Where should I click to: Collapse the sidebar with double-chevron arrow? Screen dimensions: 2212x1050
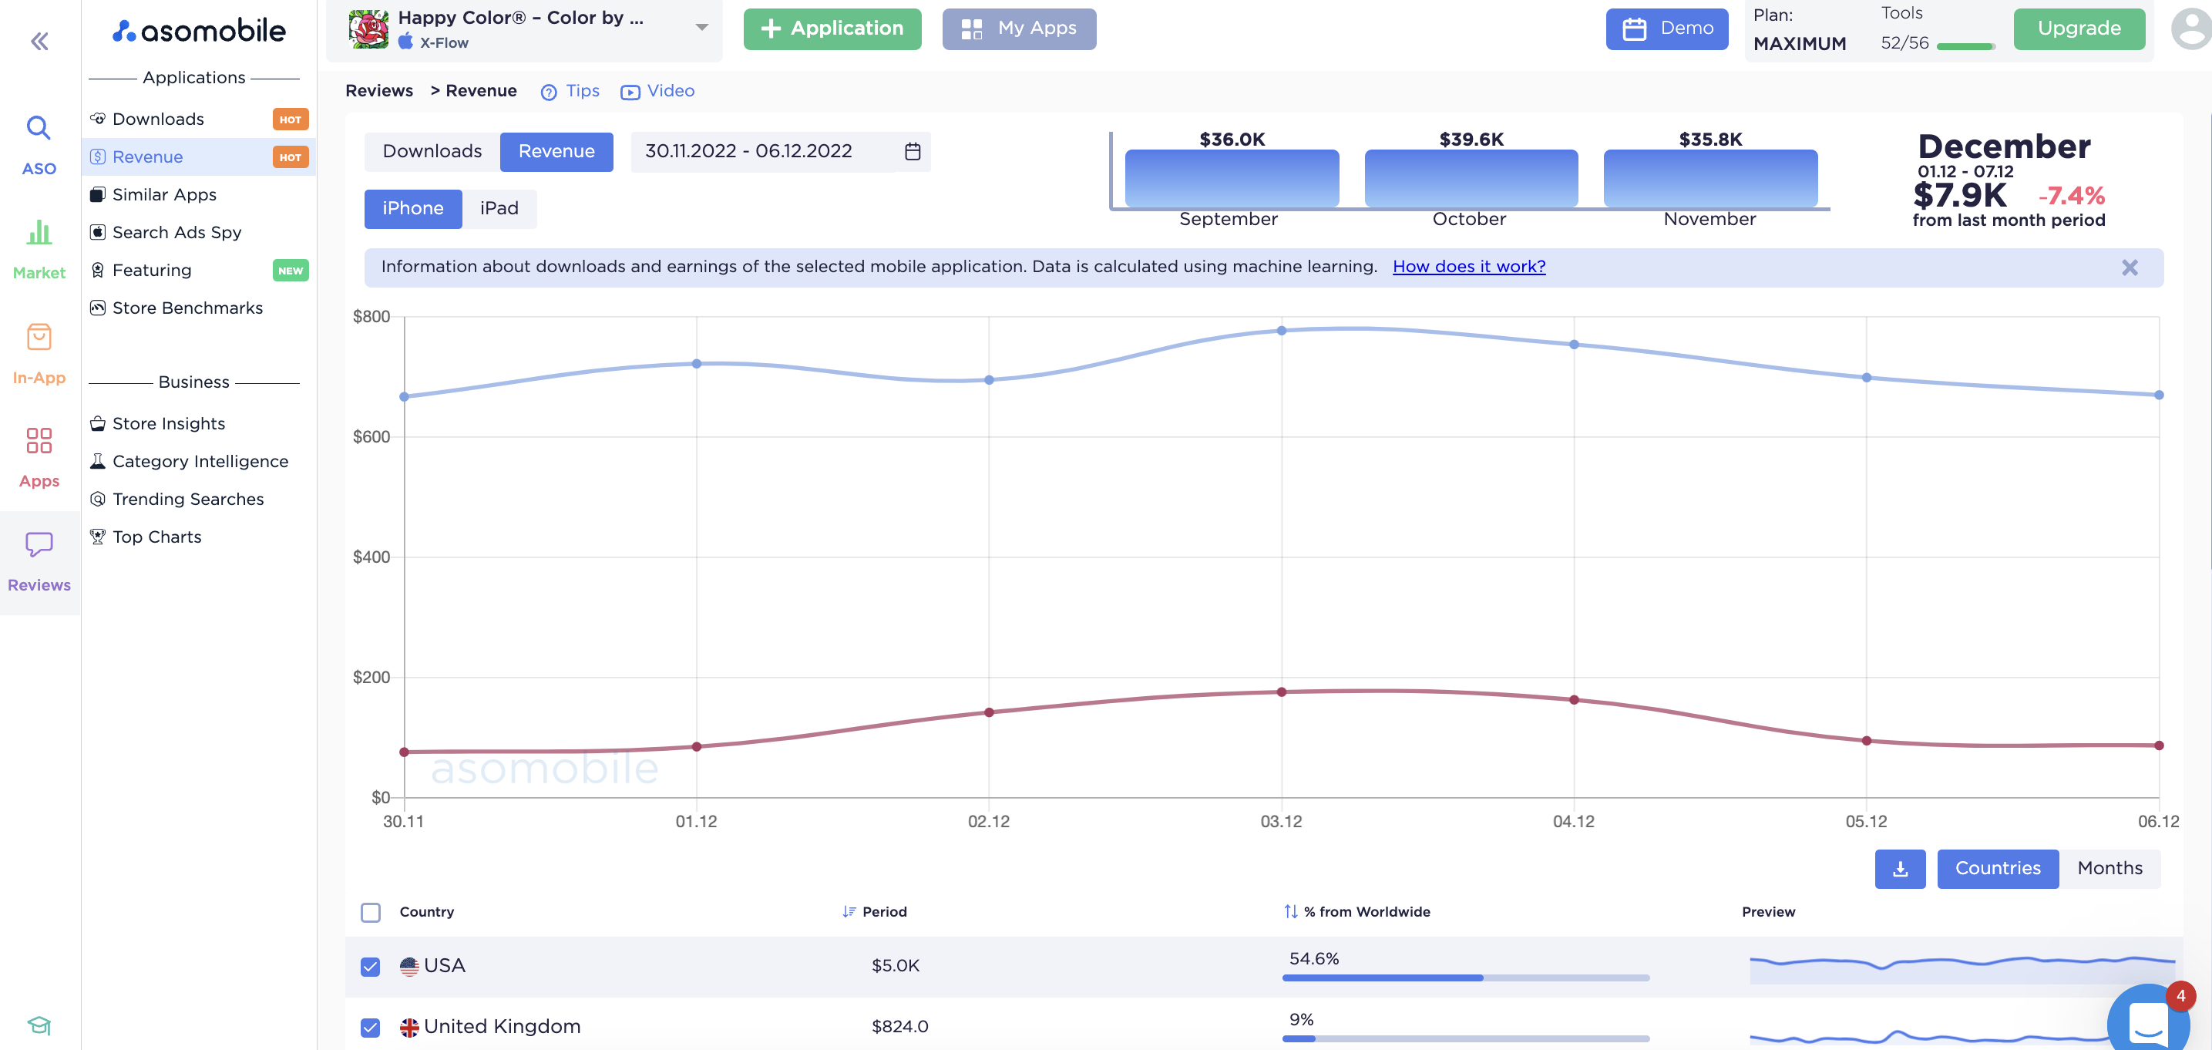[39, 40]
